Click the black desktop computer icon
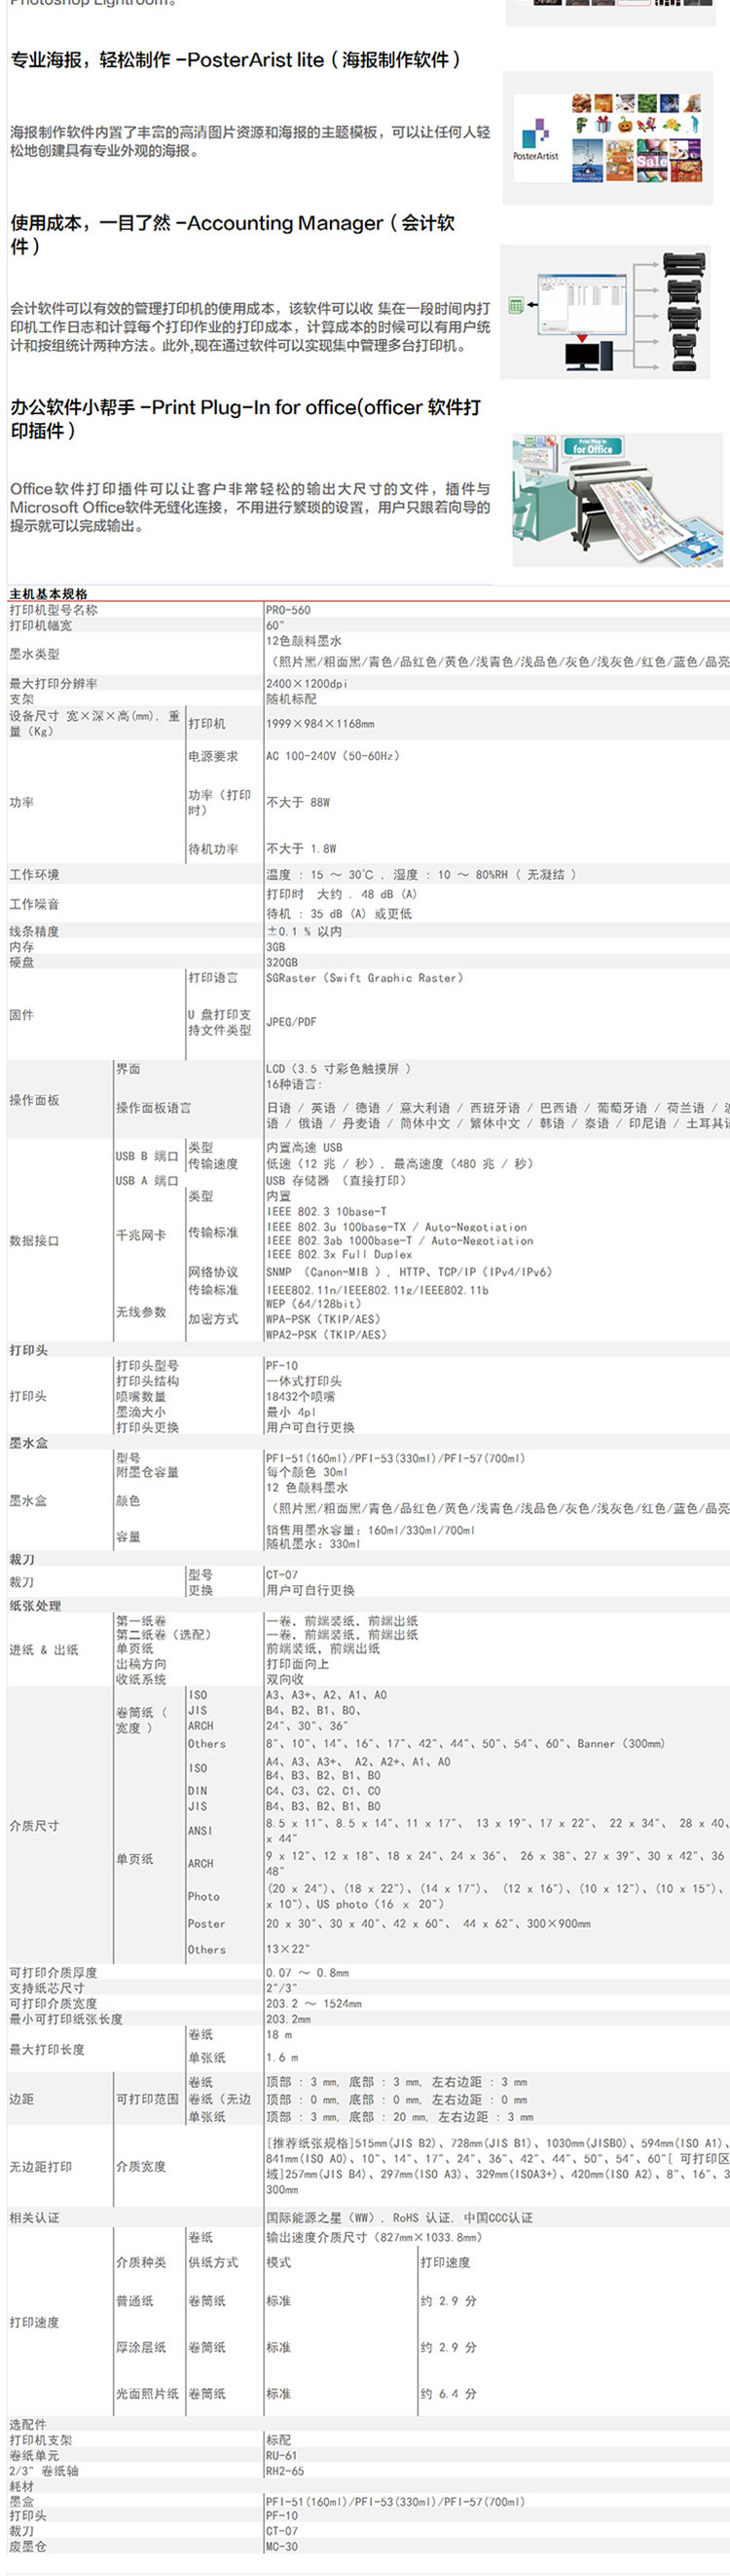The image size is (730, 2576). (x=581, y=354)
